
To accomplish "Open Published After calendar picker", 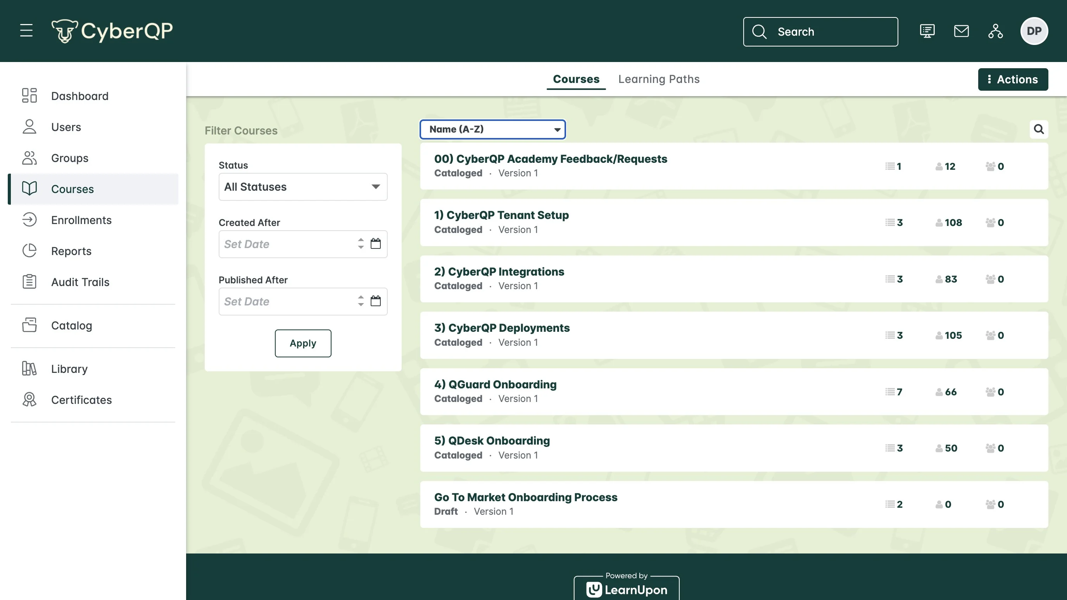I will point(376,301).
